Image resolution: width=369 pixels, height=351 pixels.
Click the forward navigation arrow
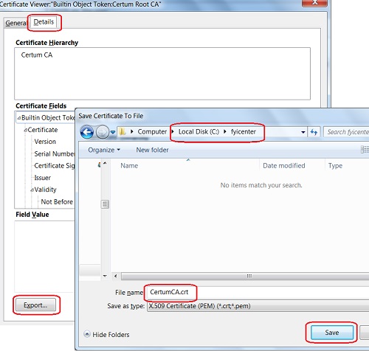coord(102,132)
